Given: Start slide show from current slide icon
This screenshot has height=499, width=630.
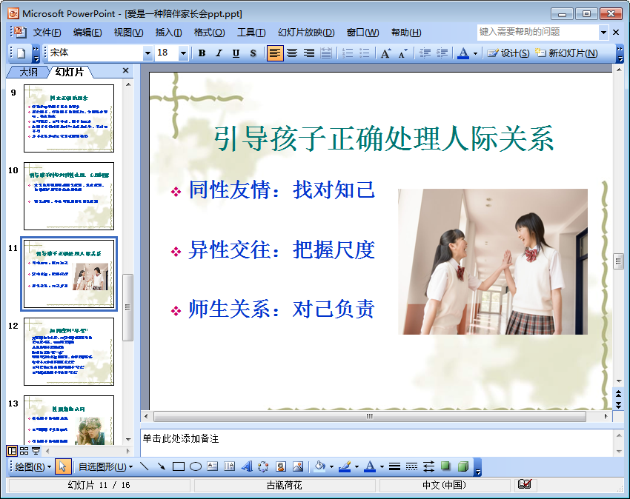Looking at the screenshot, I should (36, 451).
